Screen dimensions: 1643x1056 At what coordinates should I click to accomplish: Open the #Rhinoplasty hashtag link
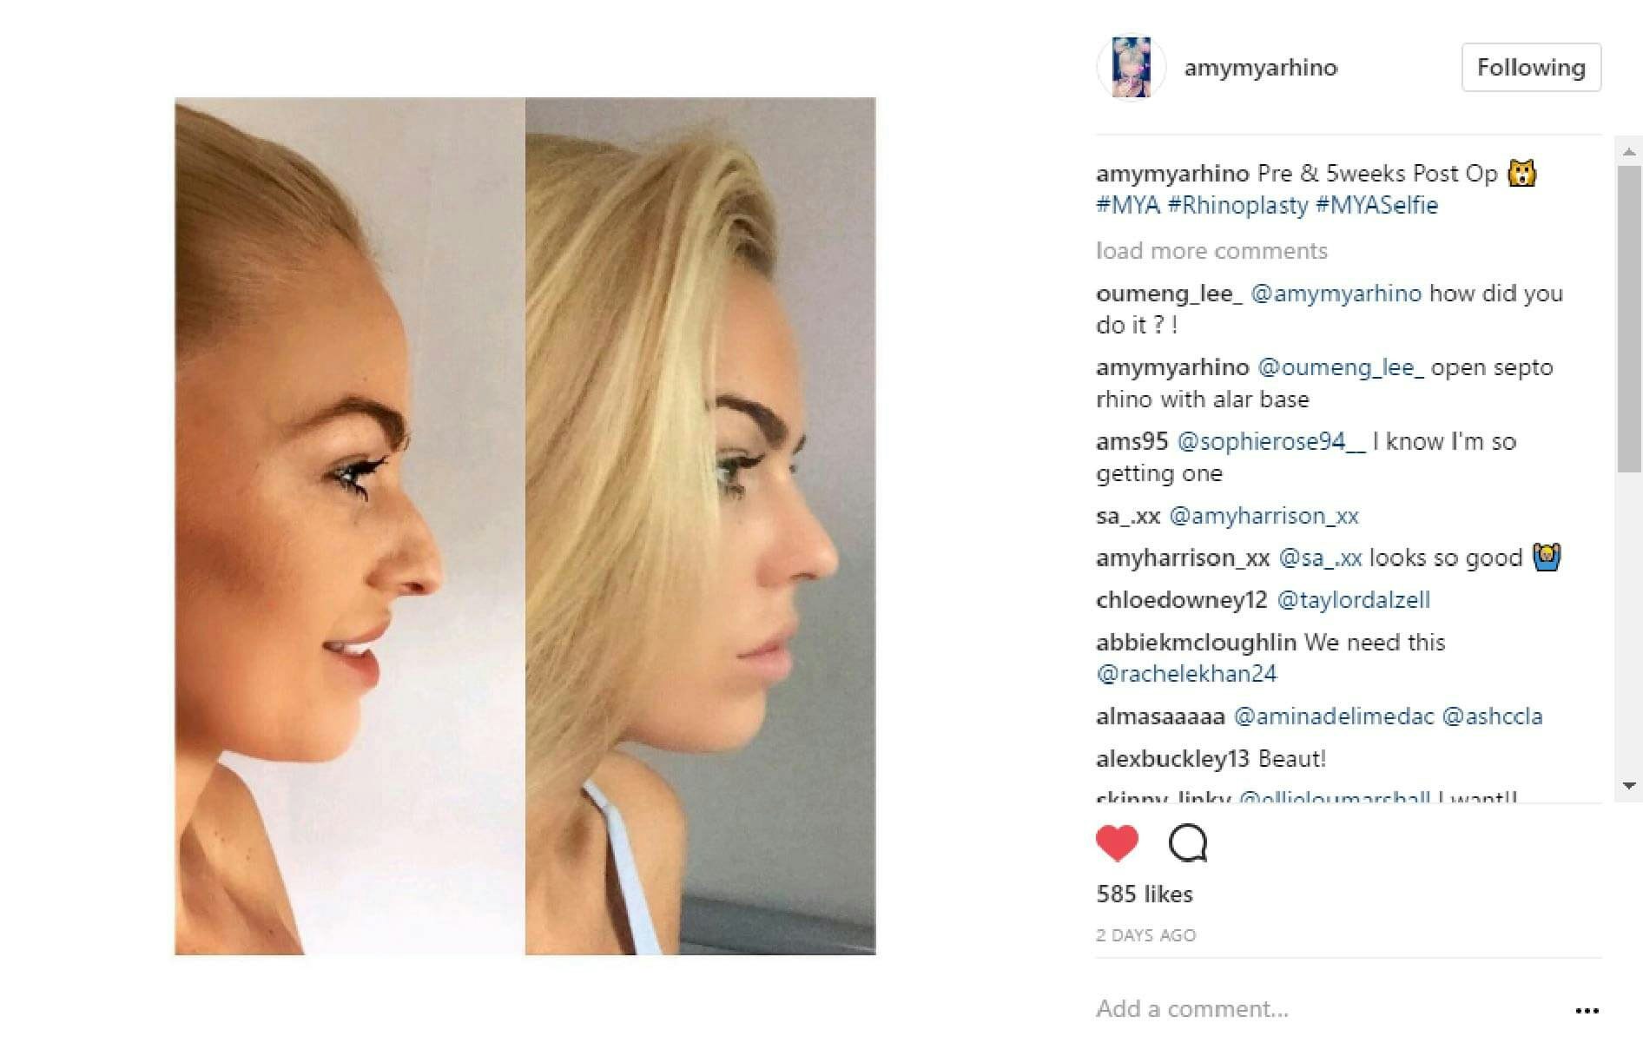click(1237, 205)
